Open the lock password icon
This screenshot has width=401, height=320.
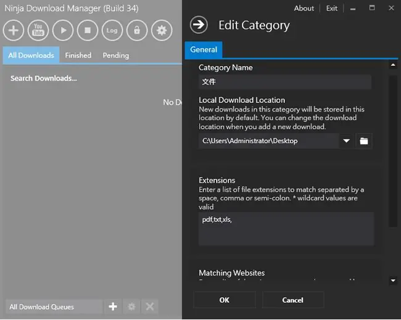coord(137,30)
